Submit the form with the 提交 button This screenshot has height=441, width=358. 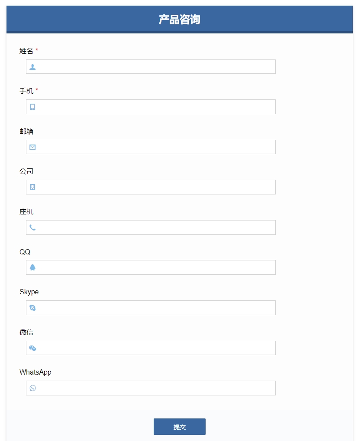pyautogui.click(x=180, y=427)
